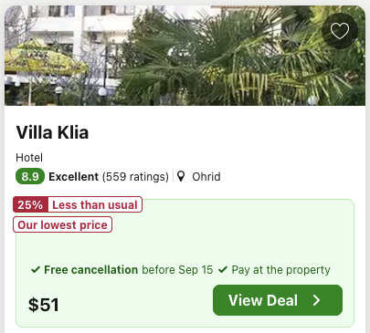The image size is (370, 333).
Task: Click the chevron arrow on View Deal
Action: tap(317, 300)
